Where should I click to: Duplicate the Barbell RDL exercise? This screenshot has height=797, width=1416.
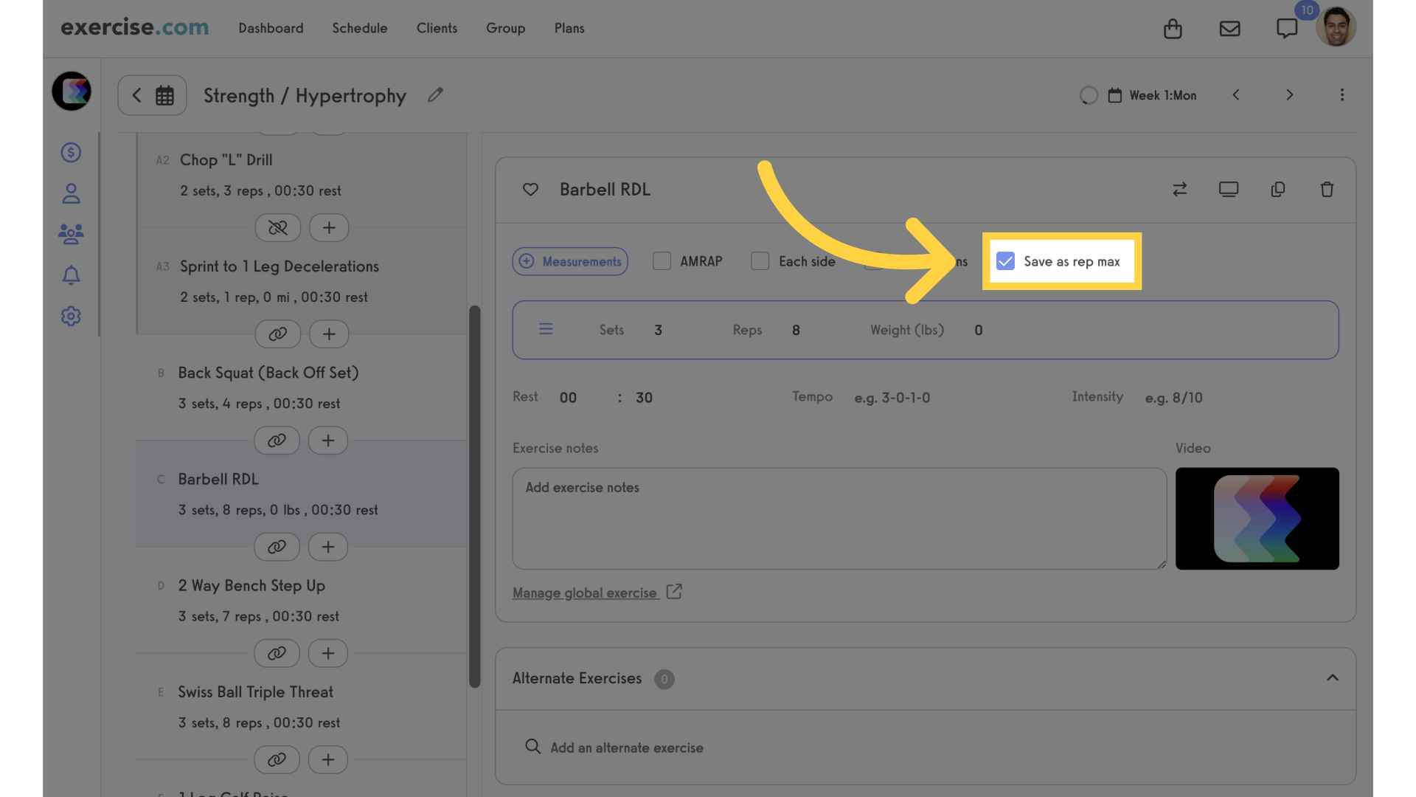point(1278,190)
